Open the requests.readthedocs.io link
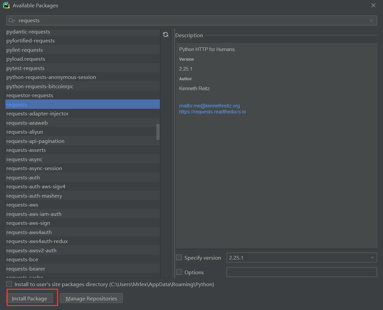The image size is (383, 310). [212, 112]
